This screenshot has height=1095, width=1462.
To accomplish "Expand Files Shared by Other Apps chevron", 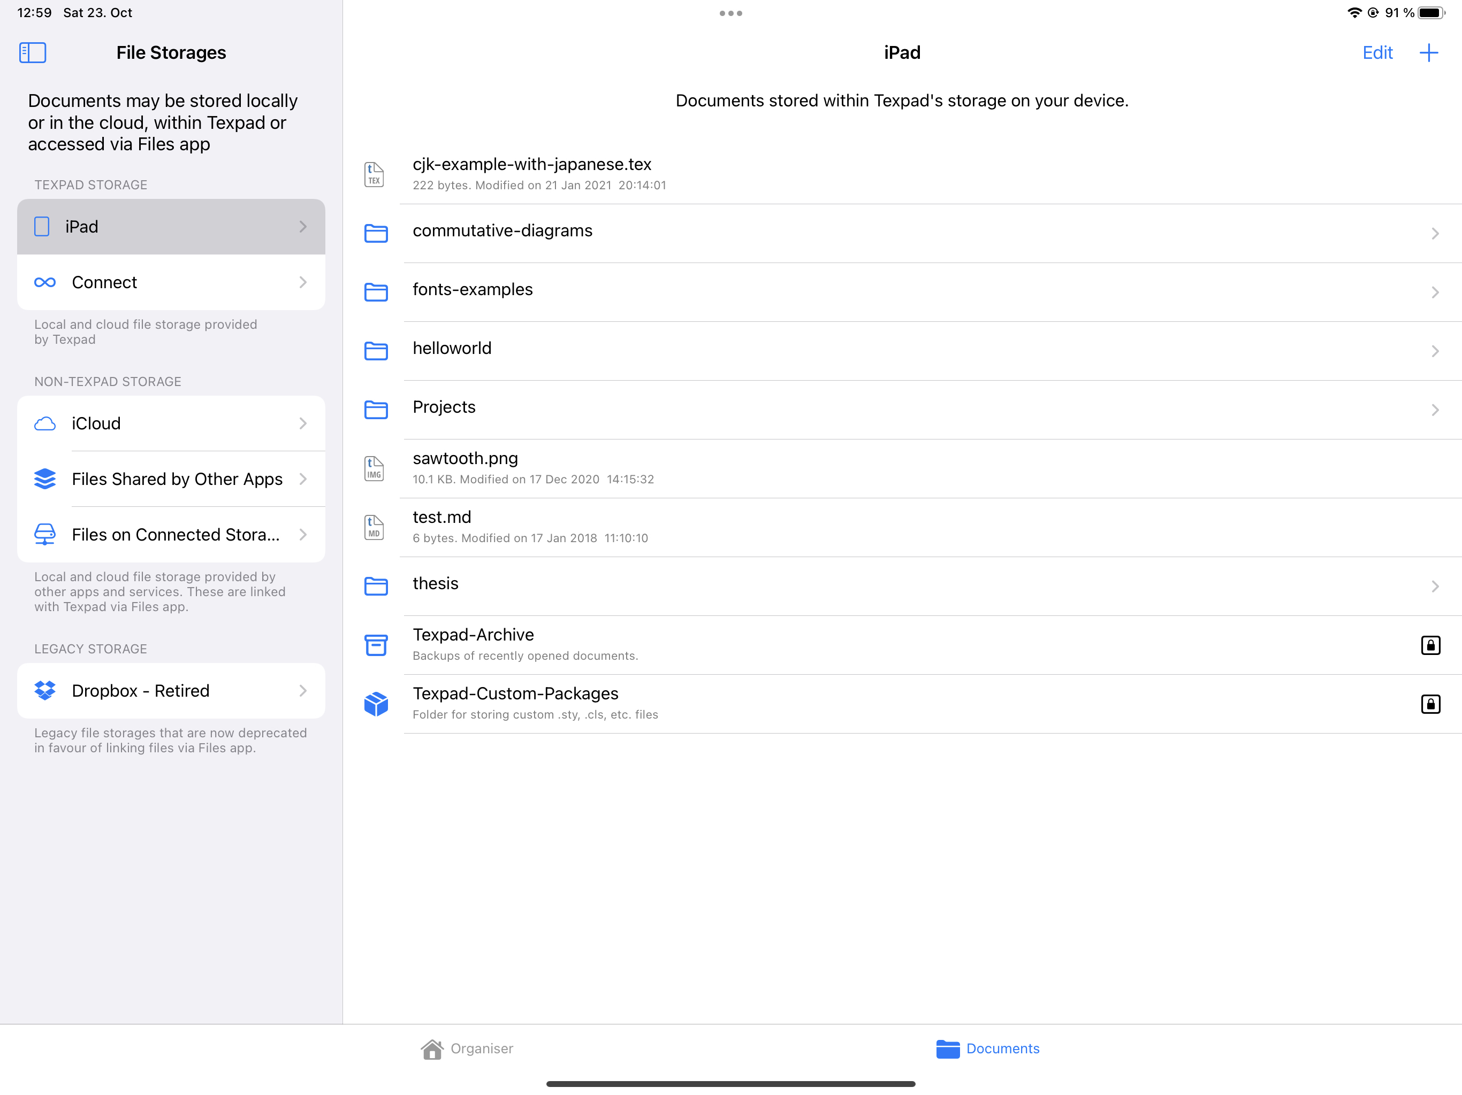I will click(303, 479).
